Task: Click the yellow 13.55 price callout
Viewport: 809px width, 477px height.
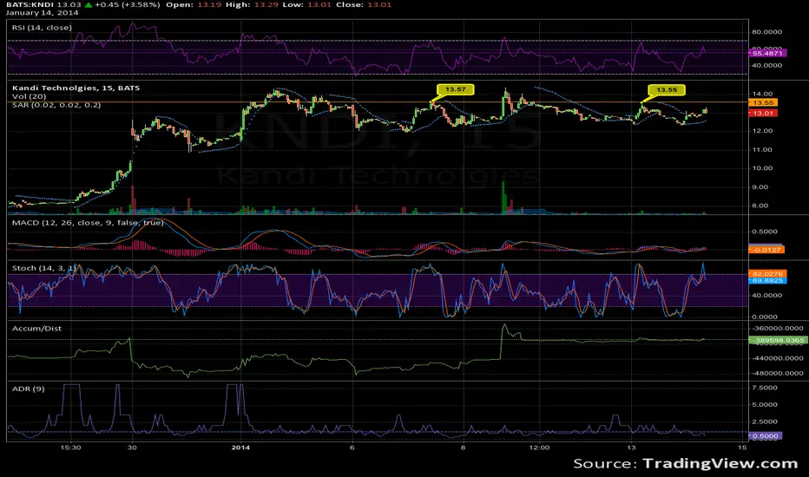Action: pos(666,89)
